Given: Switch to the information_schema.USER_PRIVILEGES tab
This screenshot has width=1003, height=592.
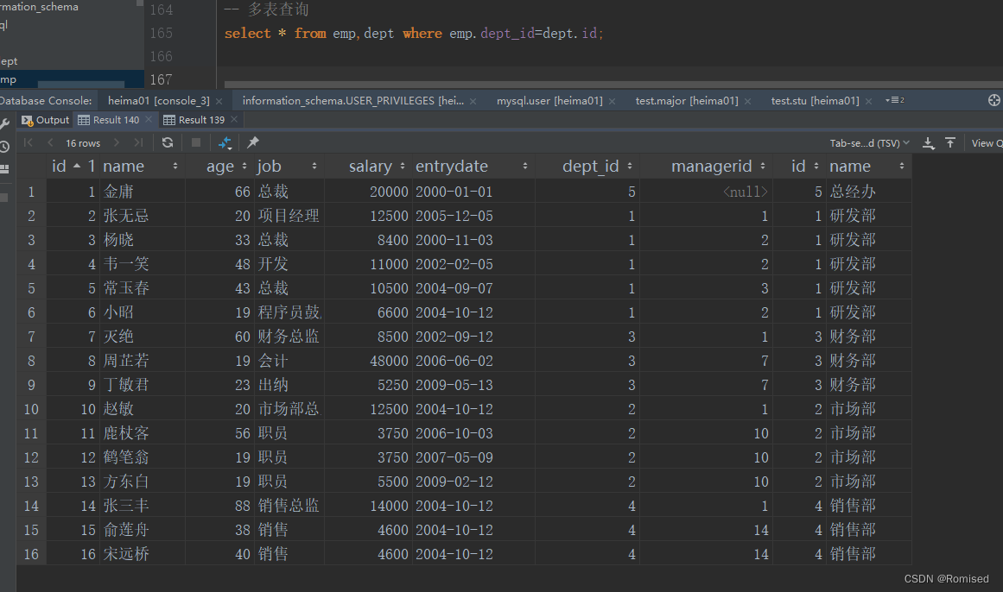Looking at the screenshot, I should pyautogui.click(x=353, y=101).
